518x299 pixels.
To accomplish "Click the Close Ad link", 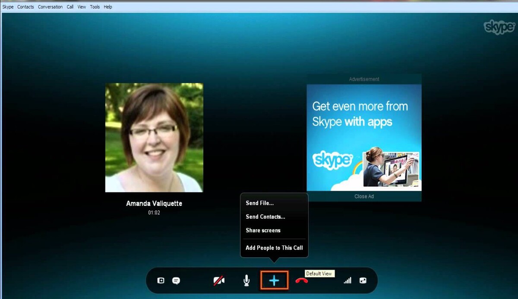I will [364, 196].
